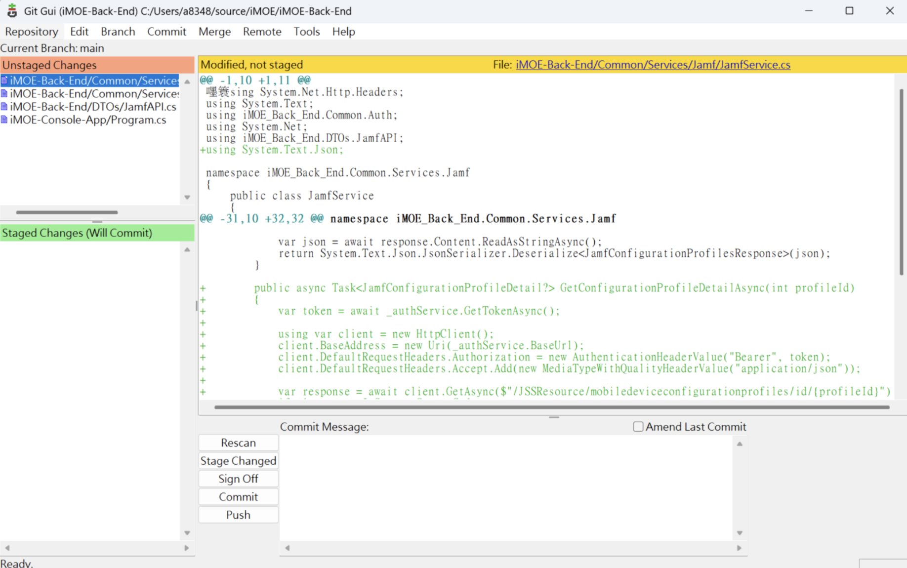Click the Git Gui application icon in title bar

[12, 11]
